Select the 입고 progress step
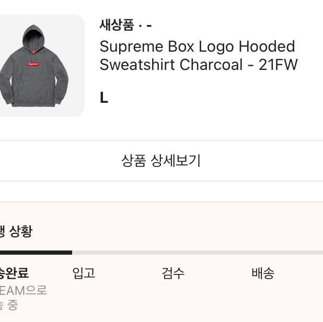The height and width of the screenshot is (322, 323). (84, 273)
